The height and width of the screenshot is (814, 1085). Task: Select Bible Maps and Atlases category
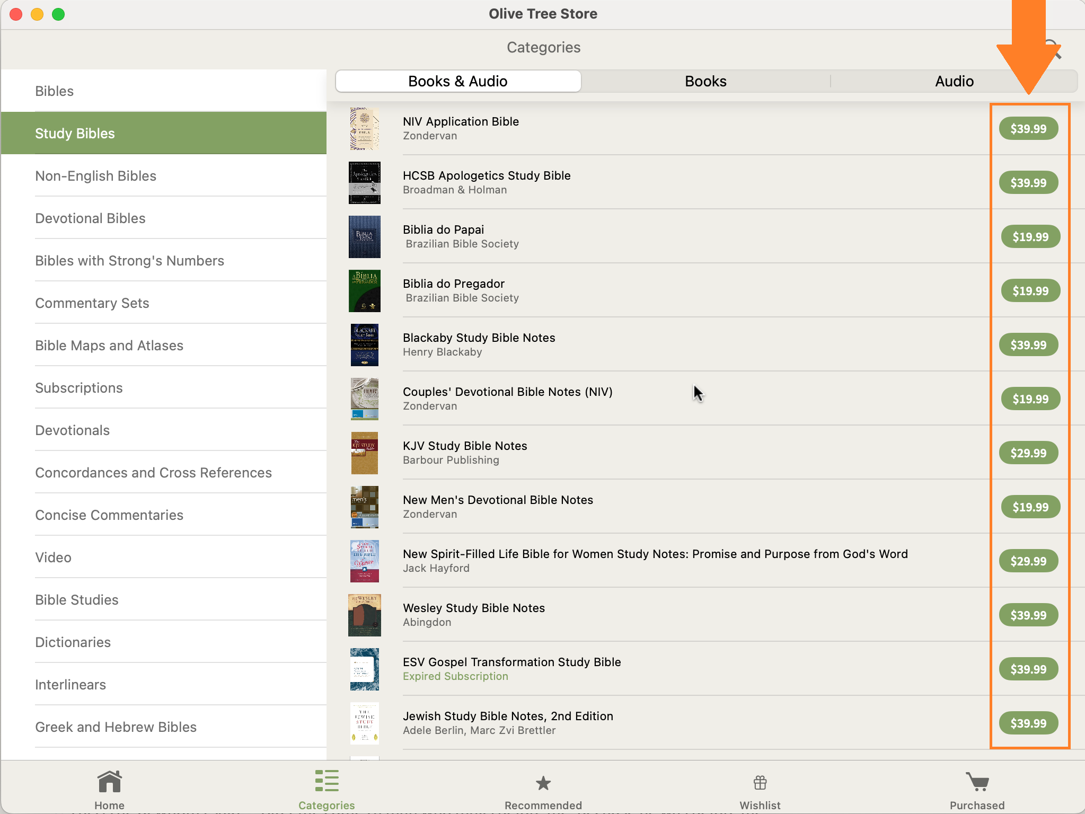point(109,346)
